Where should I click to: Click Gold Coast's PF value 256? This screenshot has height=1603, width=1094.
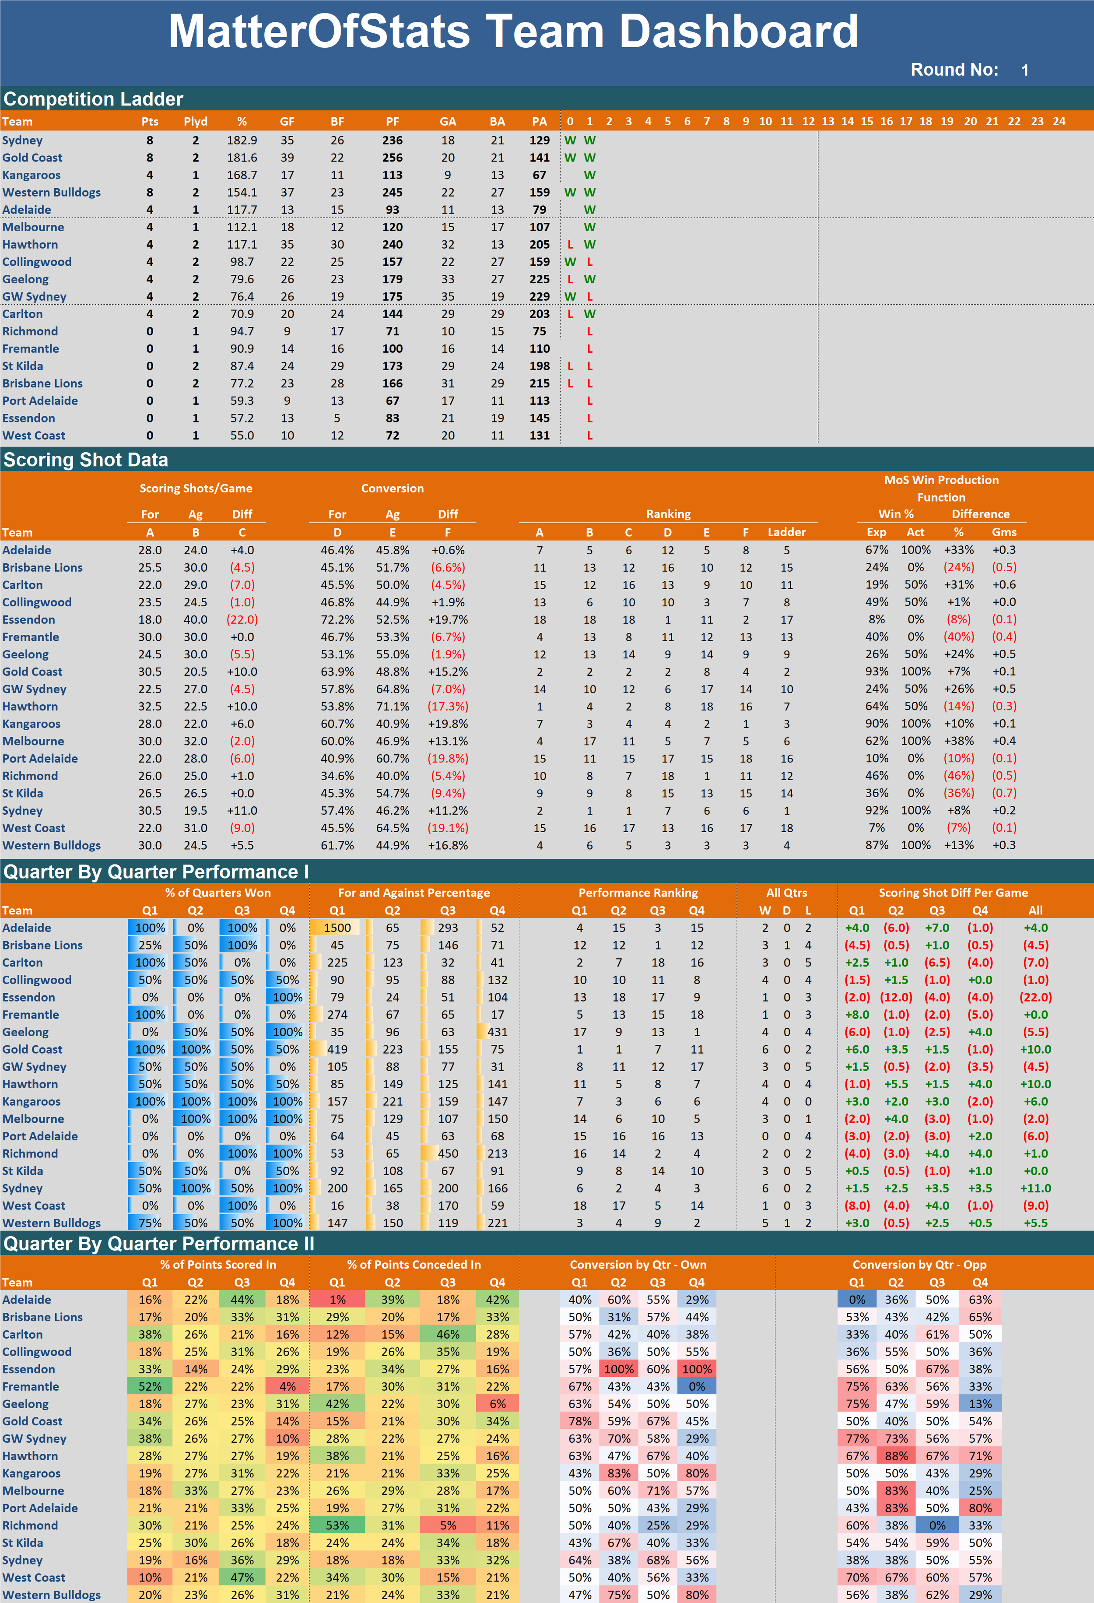pyautogui.click(x=392, y=158)
